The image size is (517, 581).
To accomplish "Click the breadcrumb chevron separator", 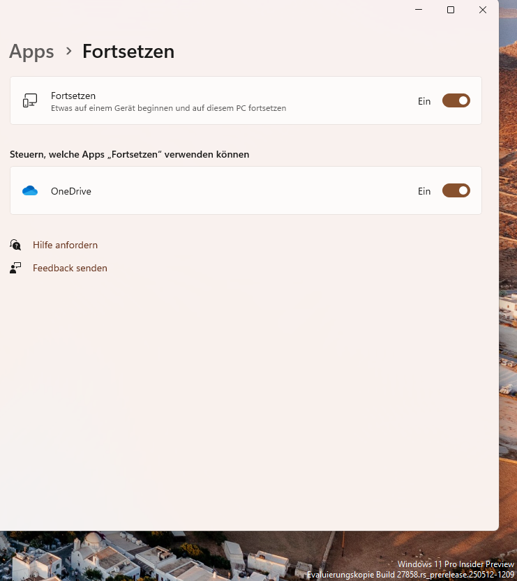I will click(x=68, y=51).
